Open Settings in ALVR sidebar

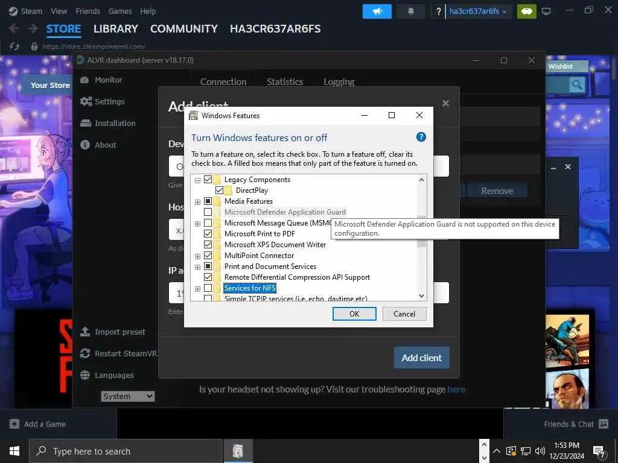(103, 101)
